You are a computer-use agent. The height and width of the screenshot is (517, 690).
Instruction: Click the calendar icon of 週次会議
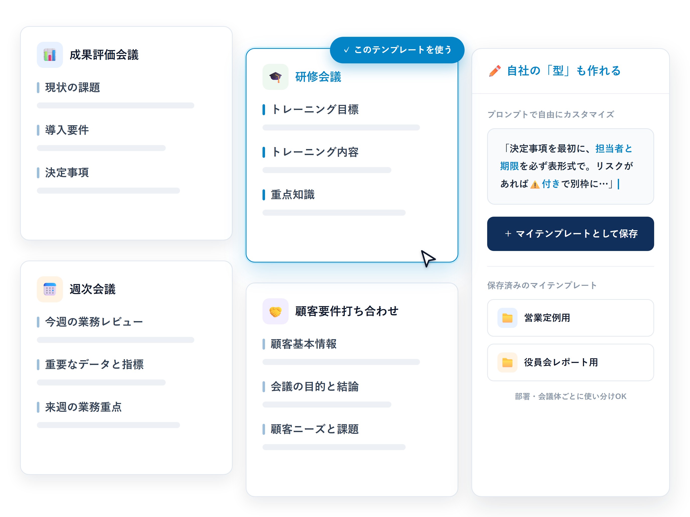click(50, 289)
